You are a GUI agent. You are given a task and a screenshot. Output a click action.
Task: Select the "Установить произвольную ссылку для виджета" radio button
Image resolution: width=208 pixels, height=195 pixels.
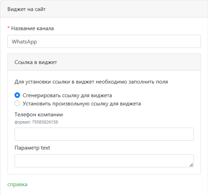[17, 103]
